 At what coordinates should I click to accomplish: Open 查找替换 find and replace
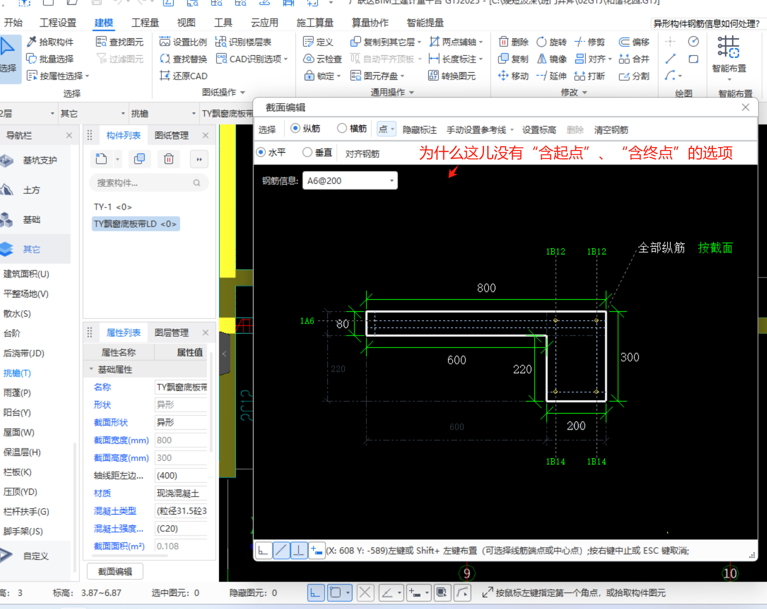click(183, 59)
